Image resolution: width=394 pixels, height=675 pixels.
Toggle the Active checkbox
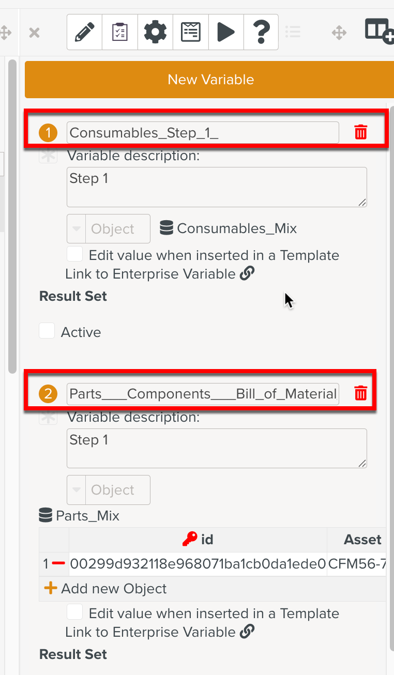point(47,331)
